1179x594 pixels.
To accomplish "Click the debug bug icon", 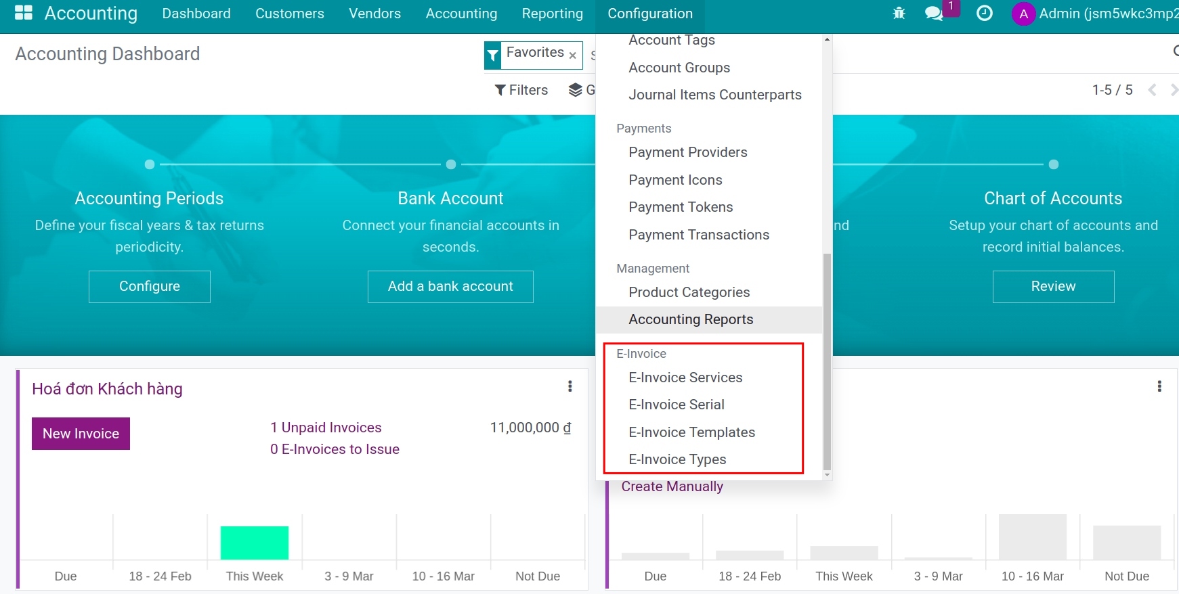I will 899,14.
